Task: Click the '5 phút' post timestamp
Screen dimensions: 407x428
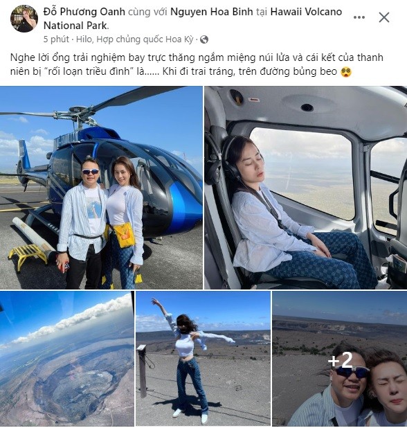Action: pos(56,39)
